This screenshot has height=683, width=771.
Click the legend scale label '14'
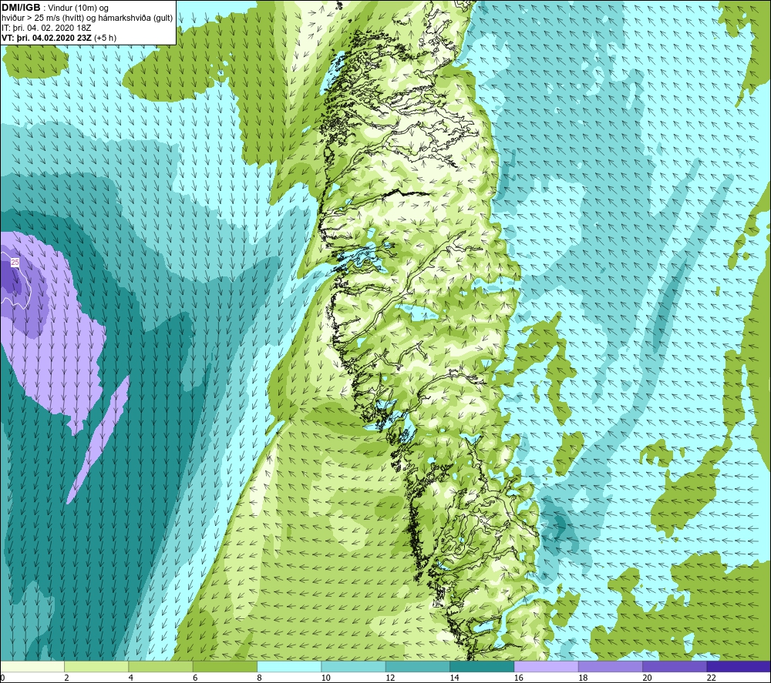(454, 678)
